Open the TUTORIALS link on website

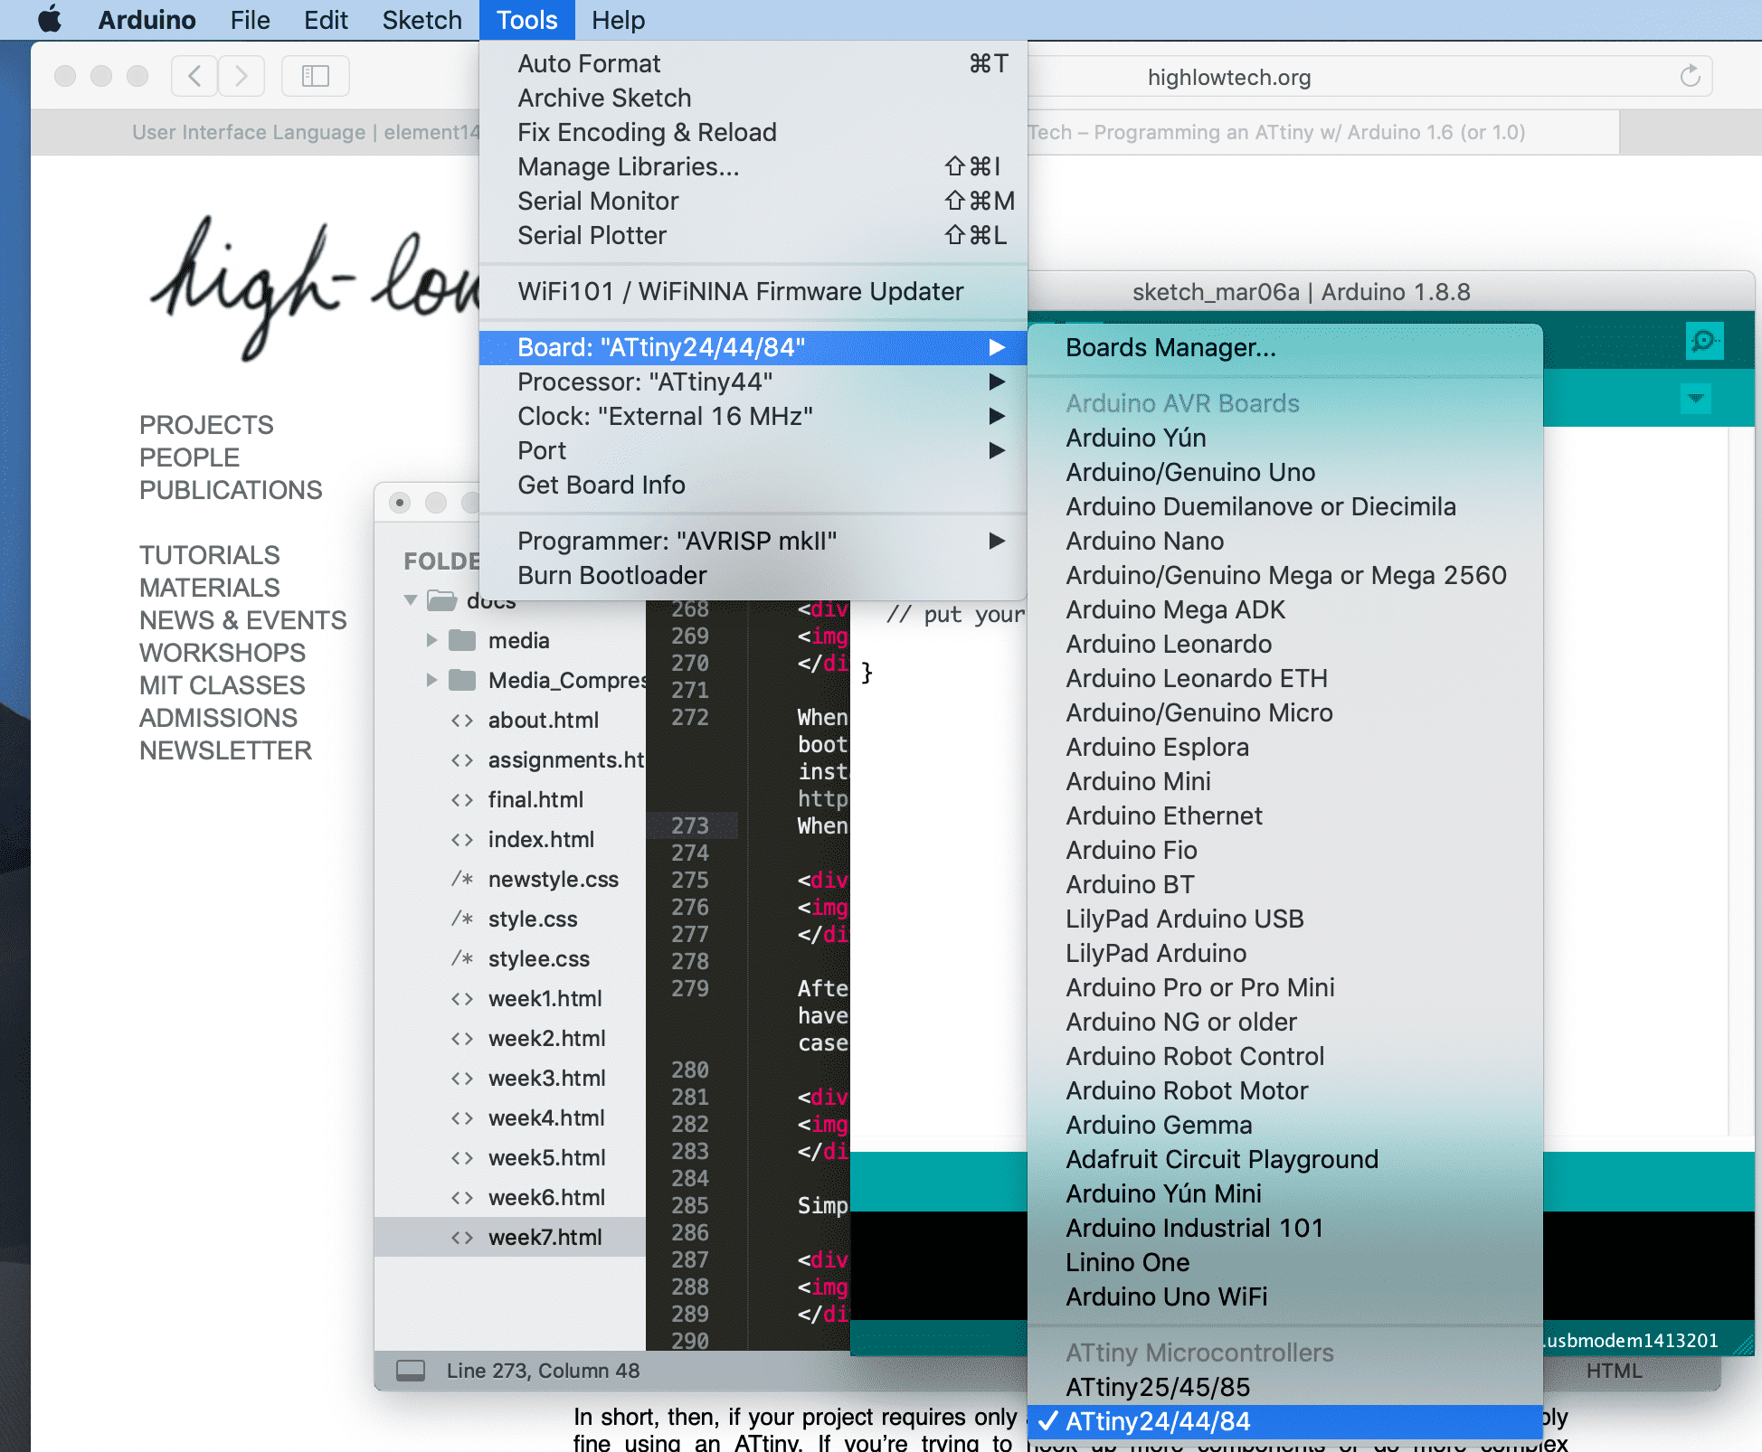pyautogui.click(x=209, y=554)
